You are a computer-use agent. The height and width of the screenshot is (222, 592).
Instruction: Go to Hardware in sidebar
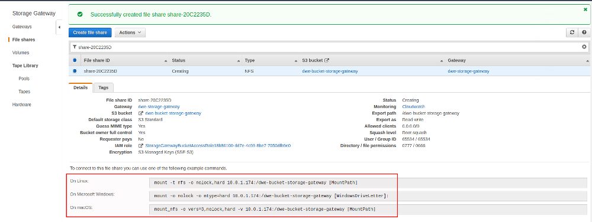click(21, 105)
